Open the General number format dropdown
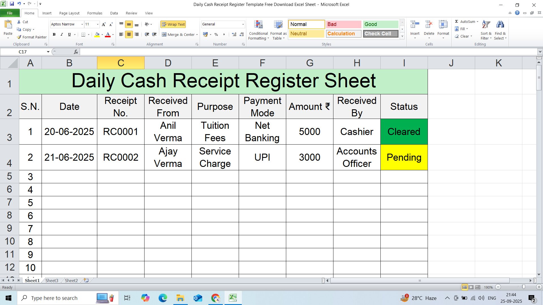Screen dimensions: 543x305 pos(243,24)
